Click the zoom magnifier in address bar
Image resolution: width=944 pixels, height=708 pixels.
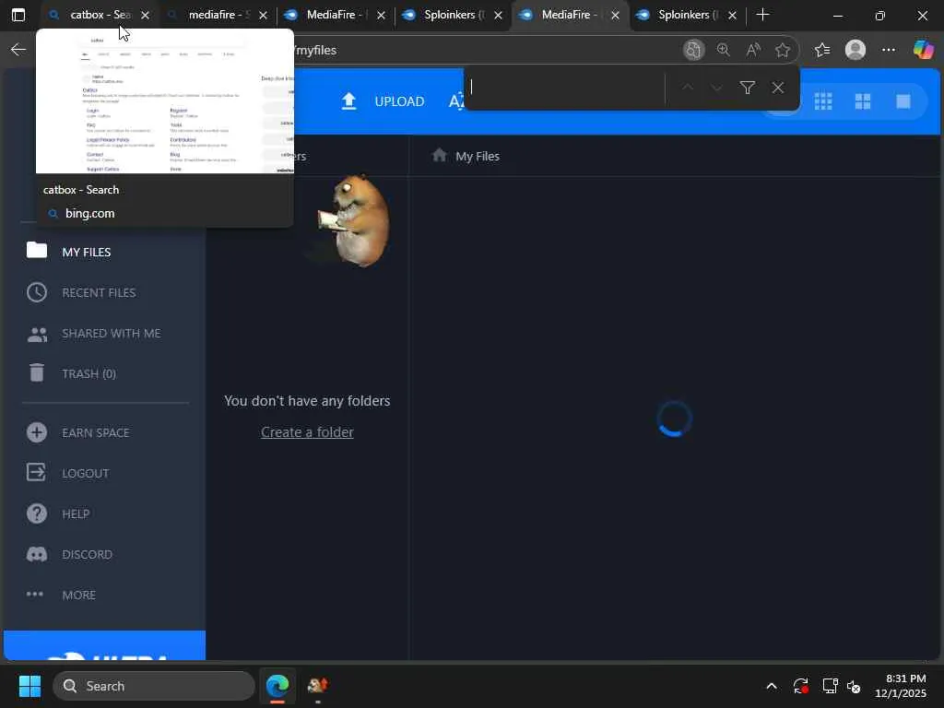[x=723, y=50]
